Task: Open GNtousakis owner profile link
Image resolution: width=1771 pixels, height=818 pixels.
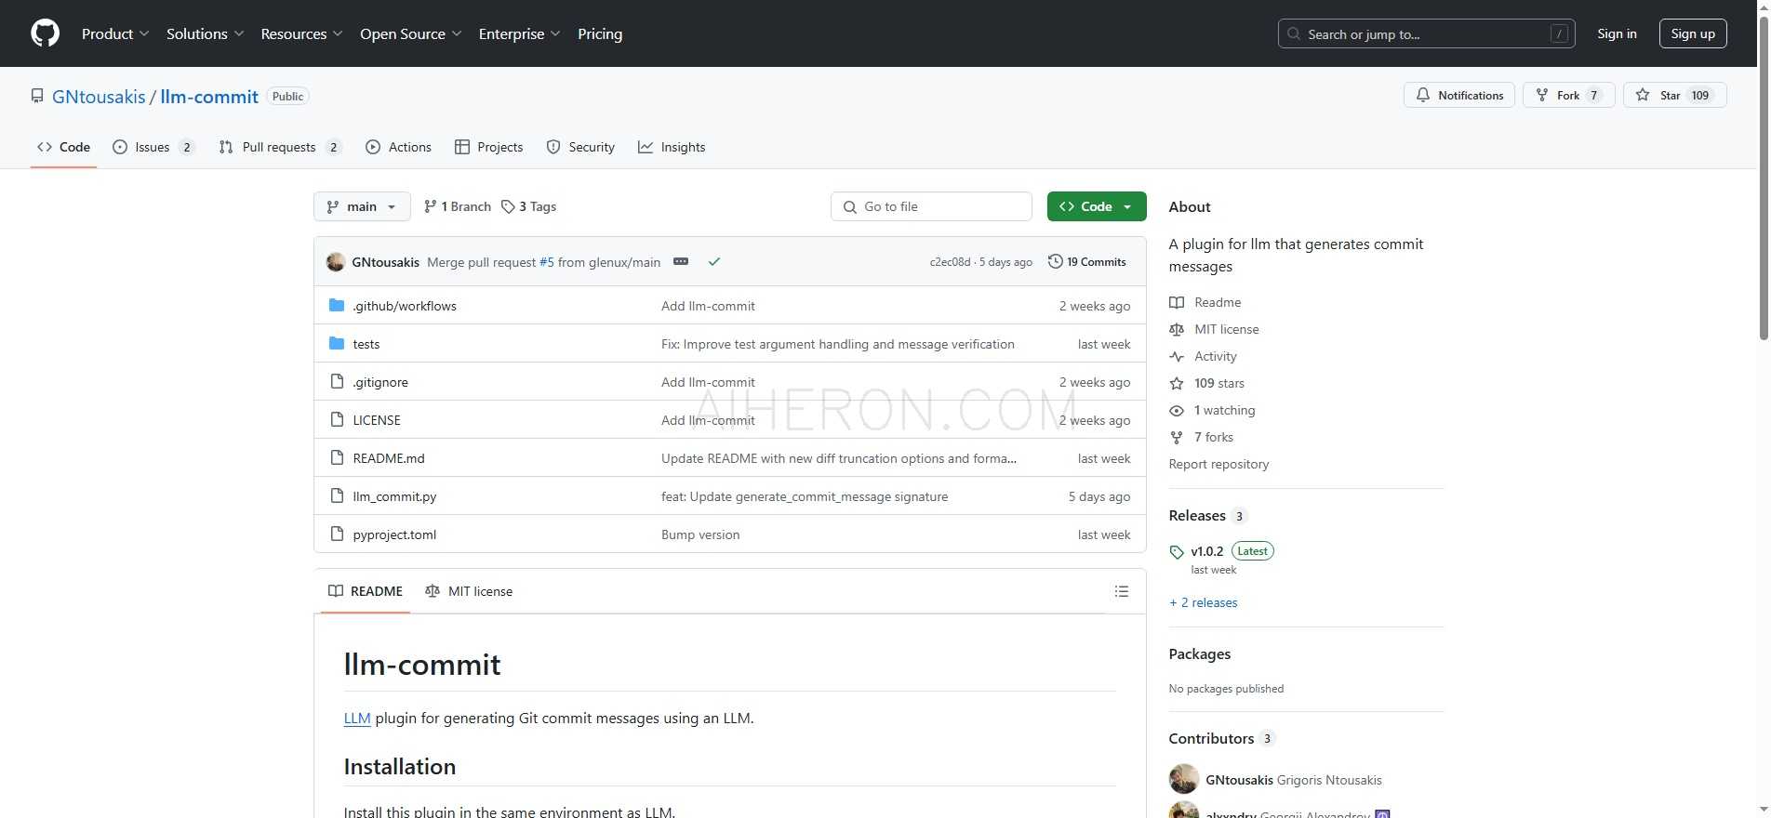Action: pos(99,97)
